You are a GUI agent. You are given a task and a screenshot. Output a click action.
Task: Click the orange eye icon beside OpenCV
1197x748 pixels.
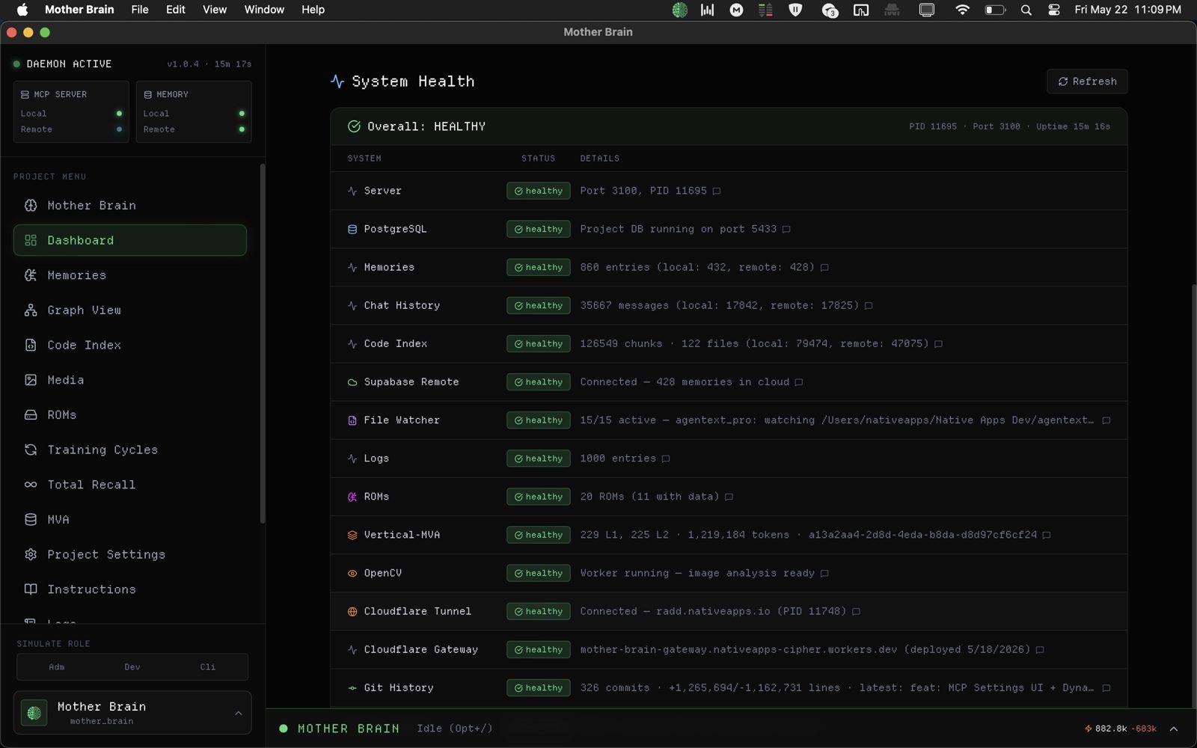(x=352, y=574)
